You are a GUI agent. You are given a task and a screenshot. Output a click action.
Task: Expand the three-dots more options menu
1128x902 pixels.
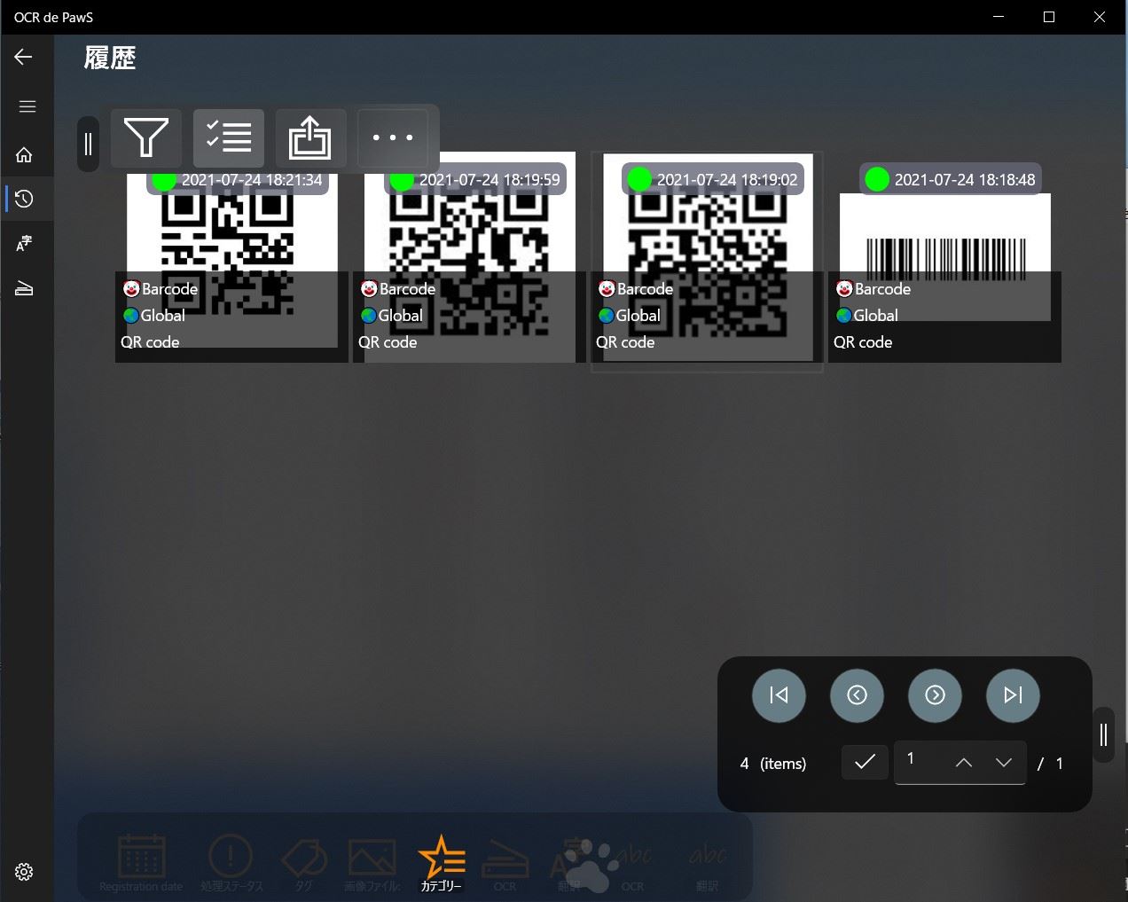tap(392, 138)
